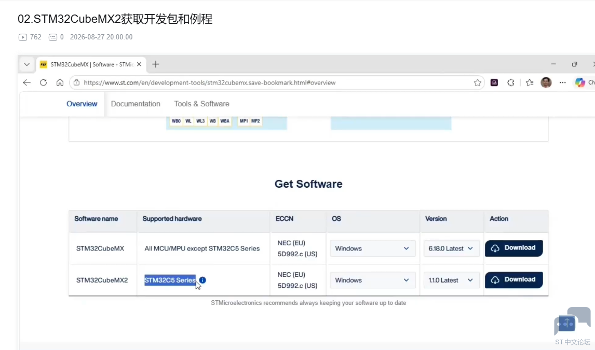
Task: Switch to the Tools & Software tab
Action: coord(201,104)
